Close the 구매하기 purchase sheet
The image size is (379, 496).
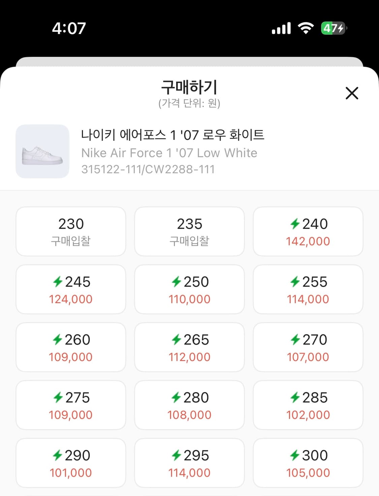pyautogui.click(x=352, y=93)
